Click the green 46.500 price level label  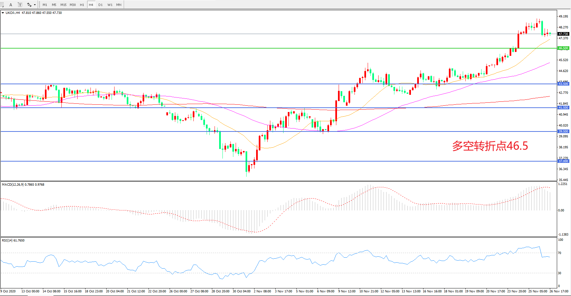click(x=563, y=48)
